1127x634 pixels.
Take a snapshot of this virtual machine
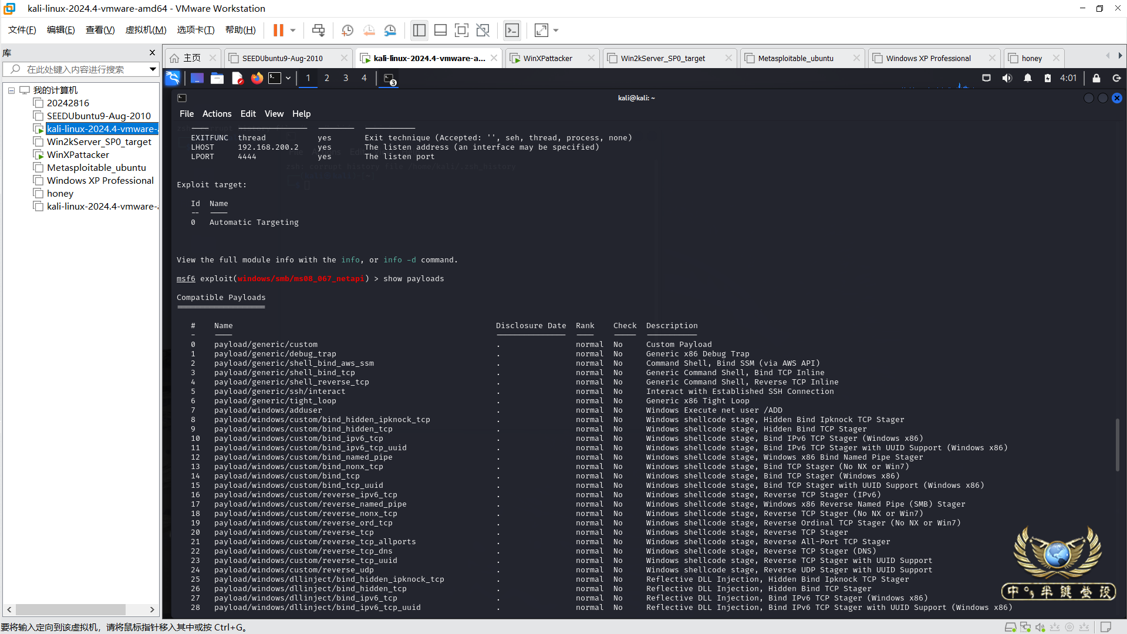[x=347, y=30]
